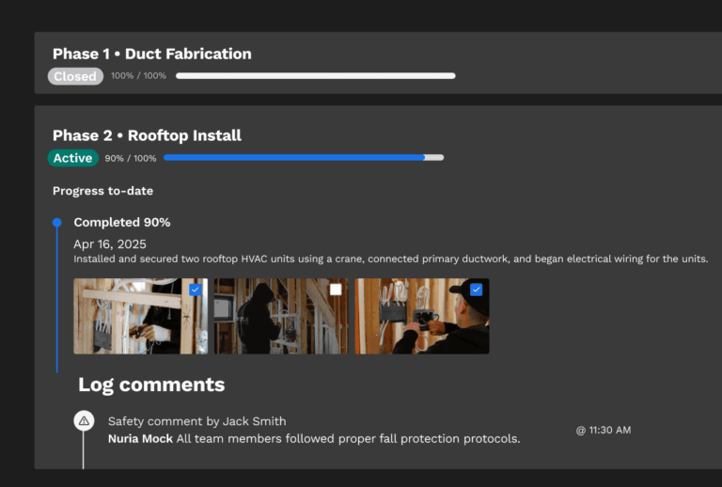
Task: Uncheck the third photo checkbox
Action: pyautogui.click(x=476, y=290)
